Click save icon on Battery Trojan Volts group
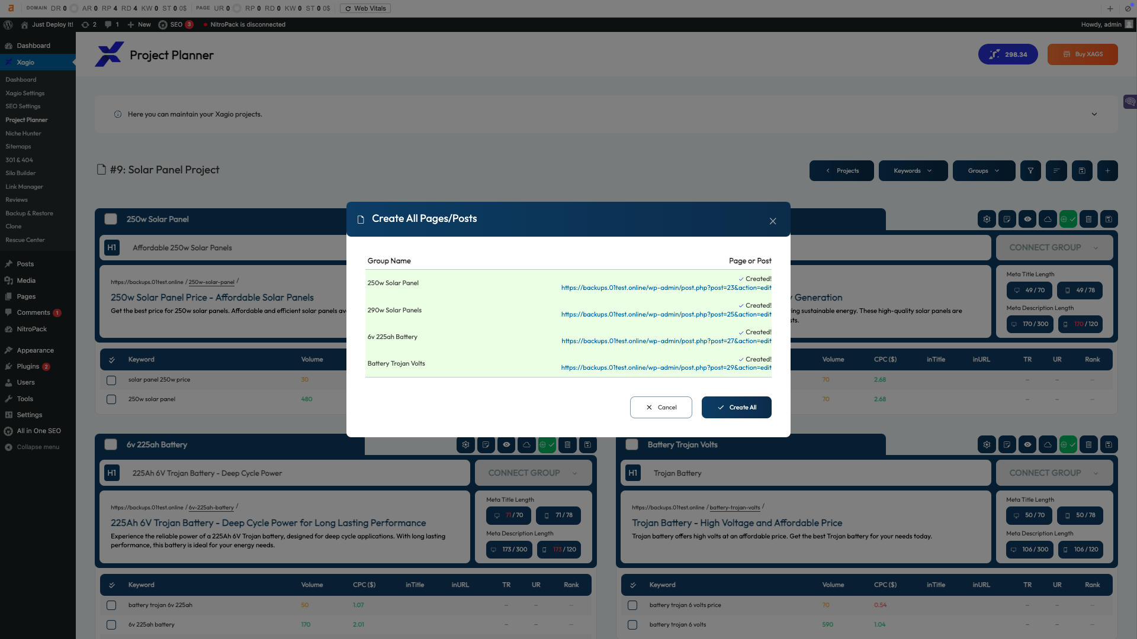Viewport: 1137px width, 639px height. [1109, 444]
